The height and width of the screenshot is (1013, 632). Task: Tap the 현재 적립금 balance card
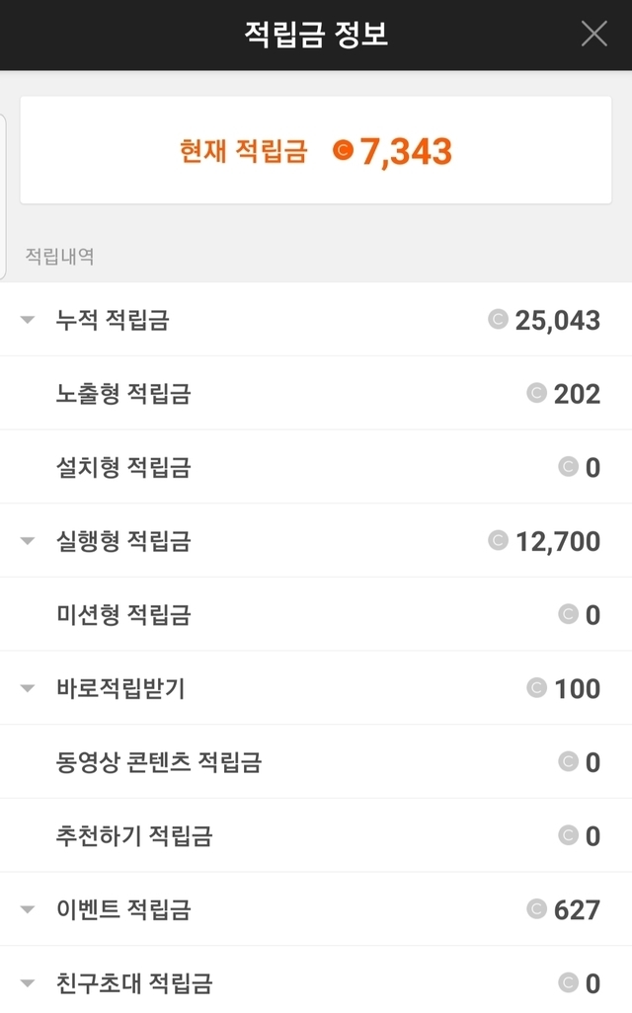(316, 150)
